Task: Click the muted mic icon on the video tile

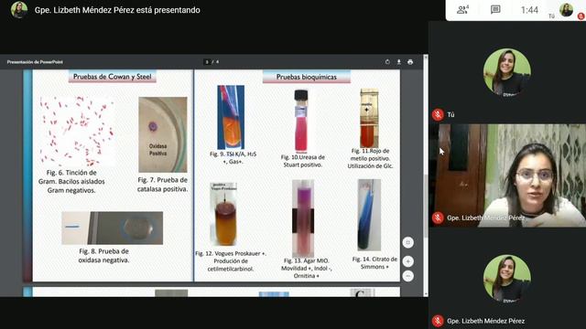Action: 438,218
